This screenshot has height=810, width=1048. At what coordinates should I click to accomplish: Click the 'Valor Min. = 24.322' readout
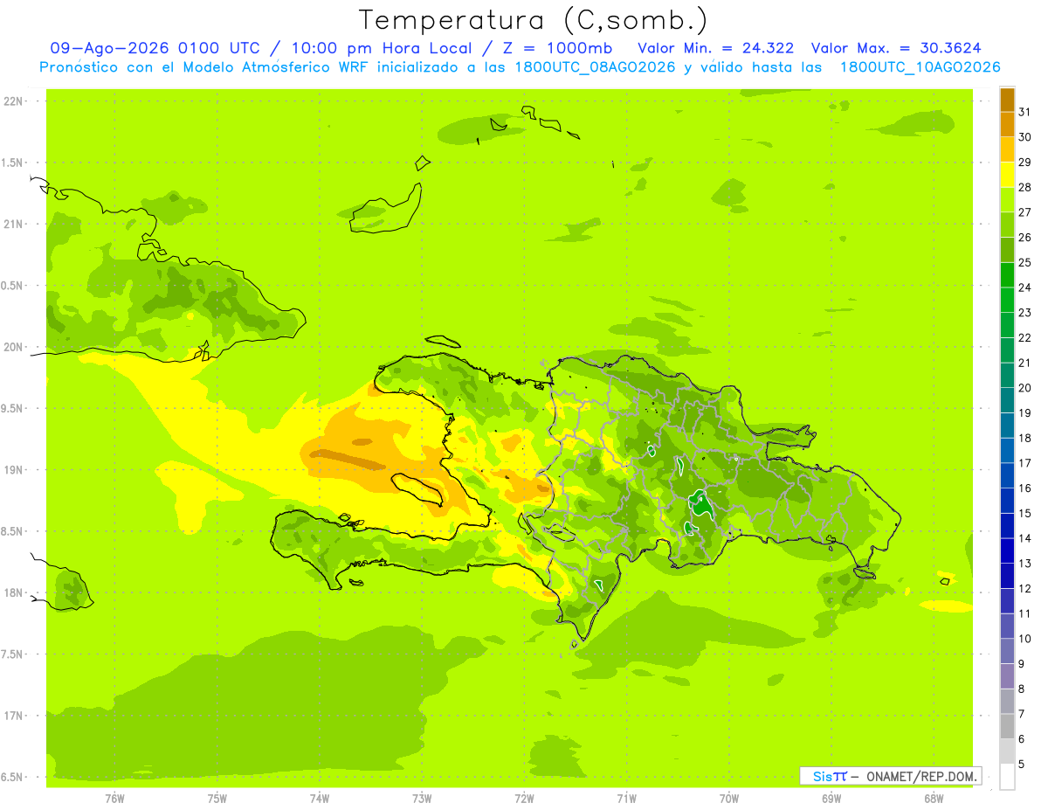click(x=716, y=48)
